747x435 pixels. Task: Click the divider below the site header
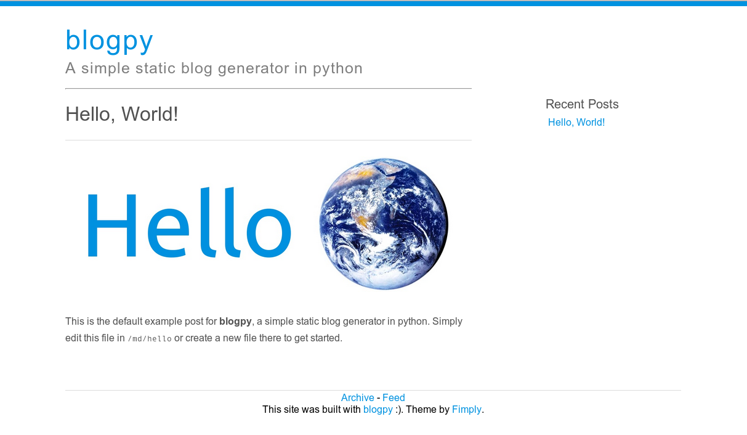268,89
